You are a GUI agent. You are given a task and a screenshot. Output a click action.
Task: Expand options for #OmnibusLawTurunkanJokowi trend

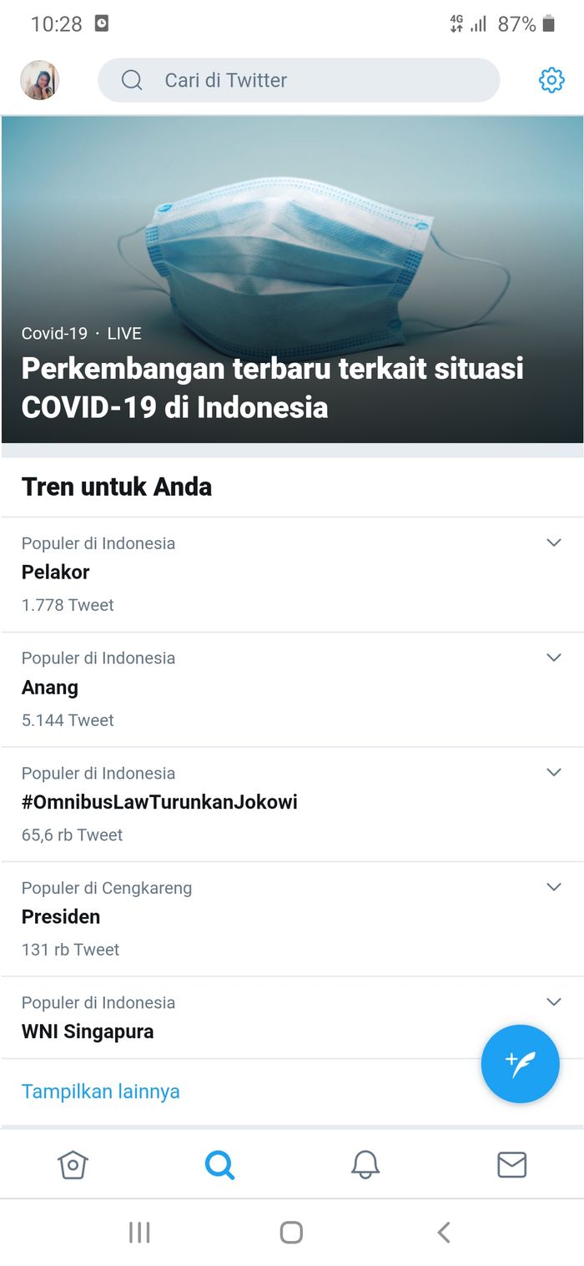point(553,772)
